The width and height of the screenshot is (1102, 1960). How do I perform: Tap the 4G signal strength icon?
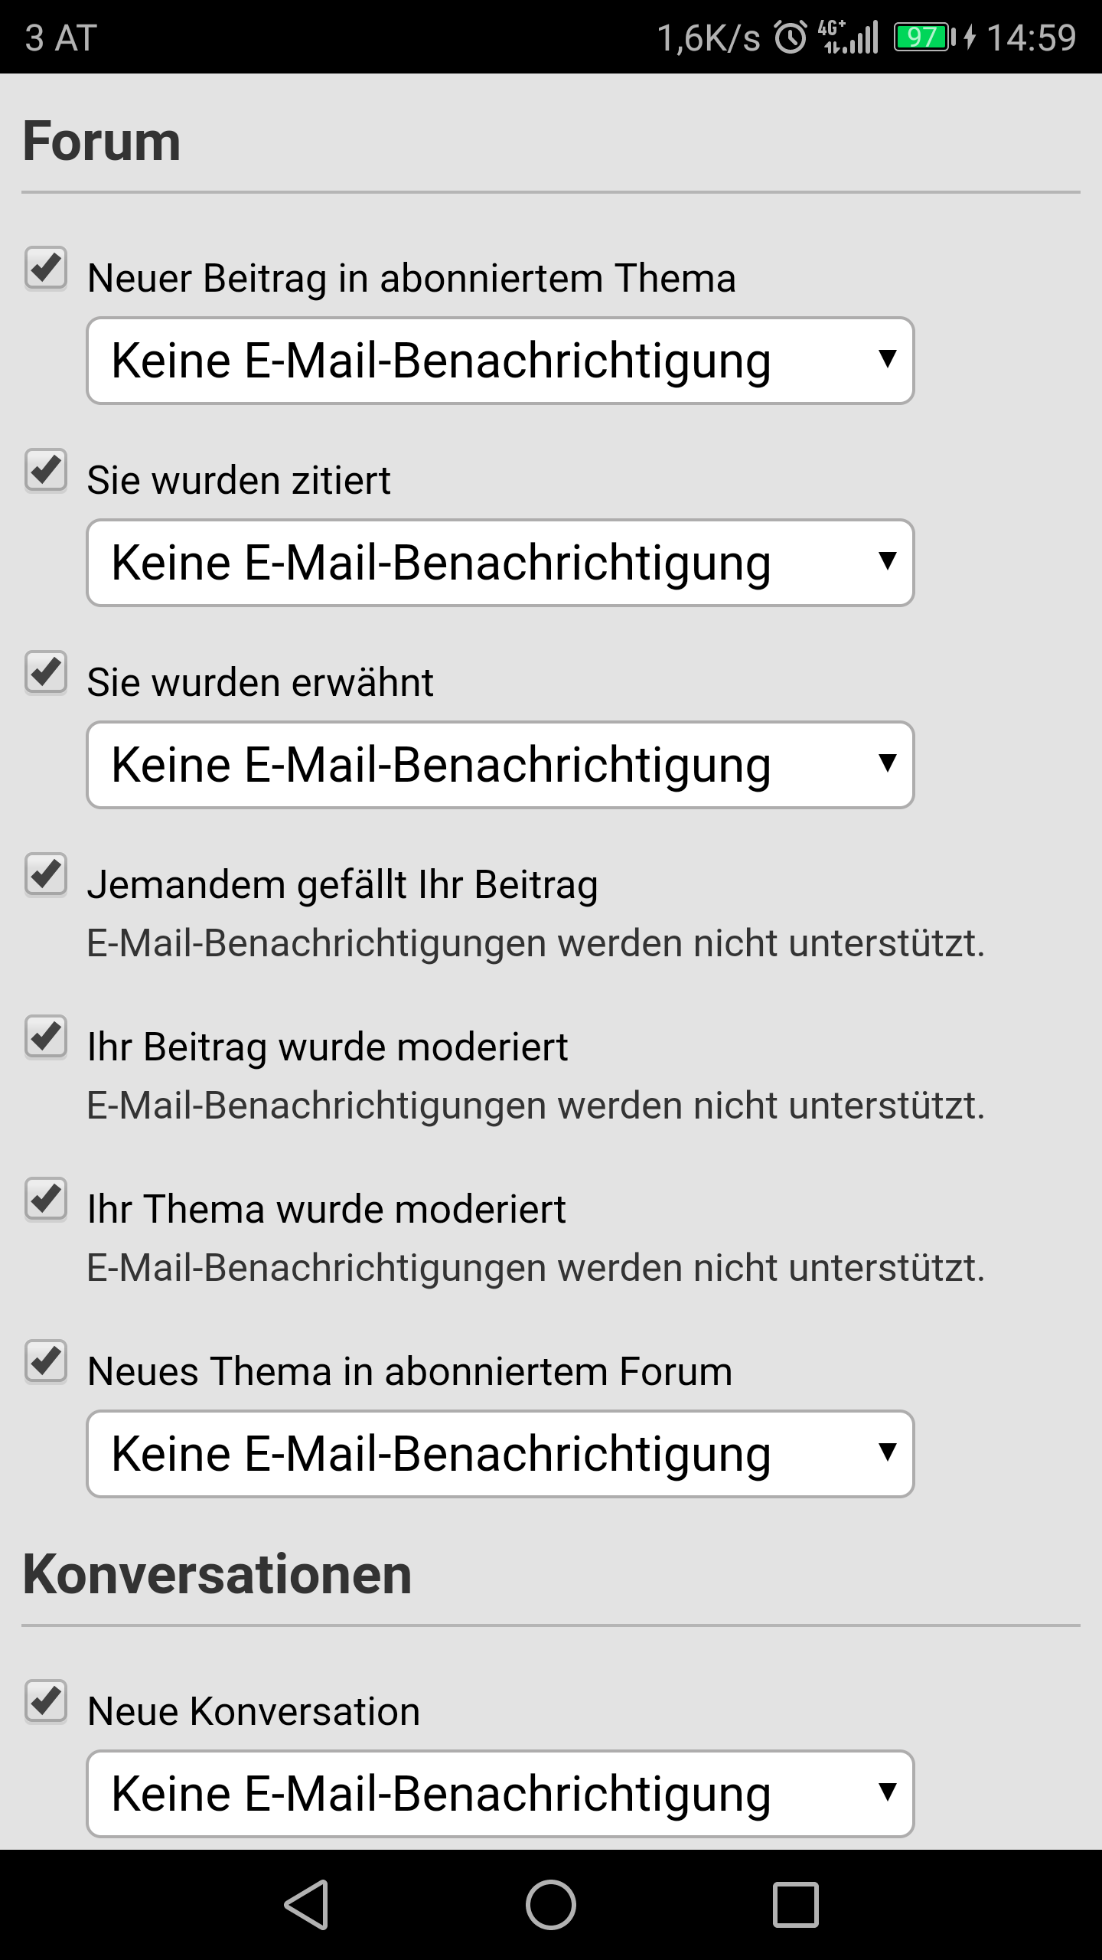tap(849, 38)
